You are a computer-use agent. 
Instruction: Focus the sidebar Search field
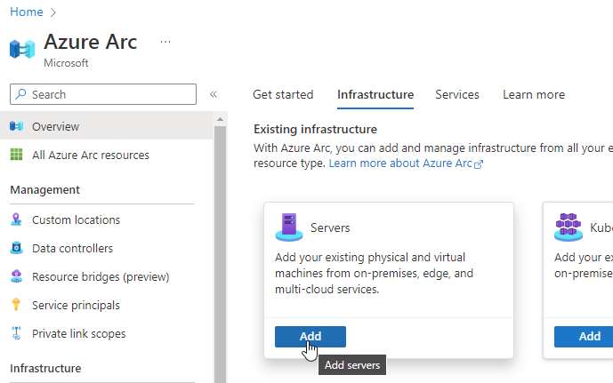click(103, 94)
